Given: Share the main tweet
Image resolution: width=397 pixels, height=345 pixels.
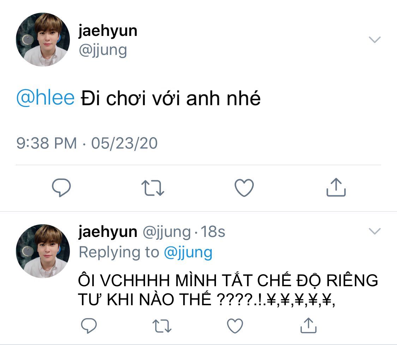Looking at the screenshot, I should 336,188.
